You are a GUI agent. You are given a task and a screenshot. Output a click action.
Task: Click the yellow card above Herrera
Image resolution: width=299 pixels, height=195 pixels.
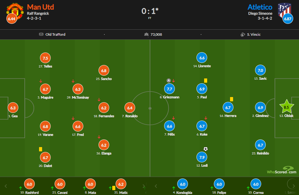pos(231,99)
